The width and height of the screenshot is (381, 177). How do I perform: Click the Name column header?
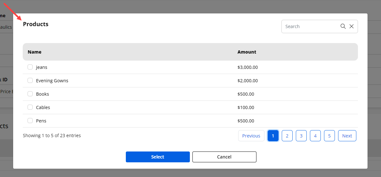pos(35,52)
